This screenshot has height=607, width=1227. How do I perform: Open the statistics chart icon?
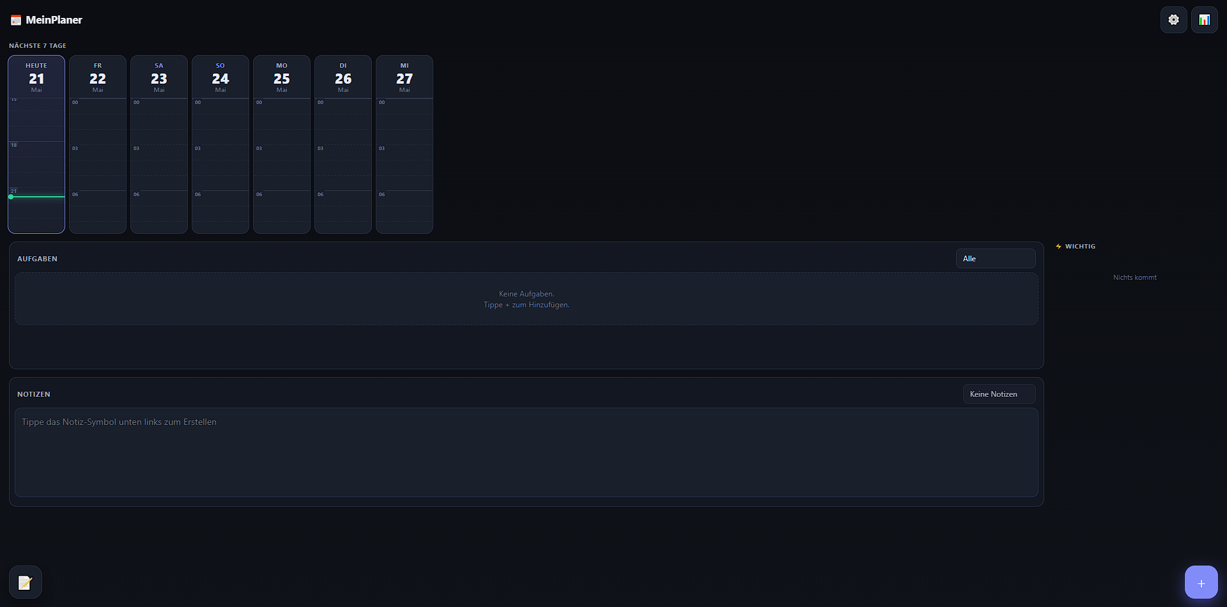pyautogui.click(x=1204, y=20)
